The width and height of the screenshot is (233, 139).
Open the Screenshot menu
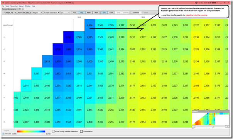[14, 6]
